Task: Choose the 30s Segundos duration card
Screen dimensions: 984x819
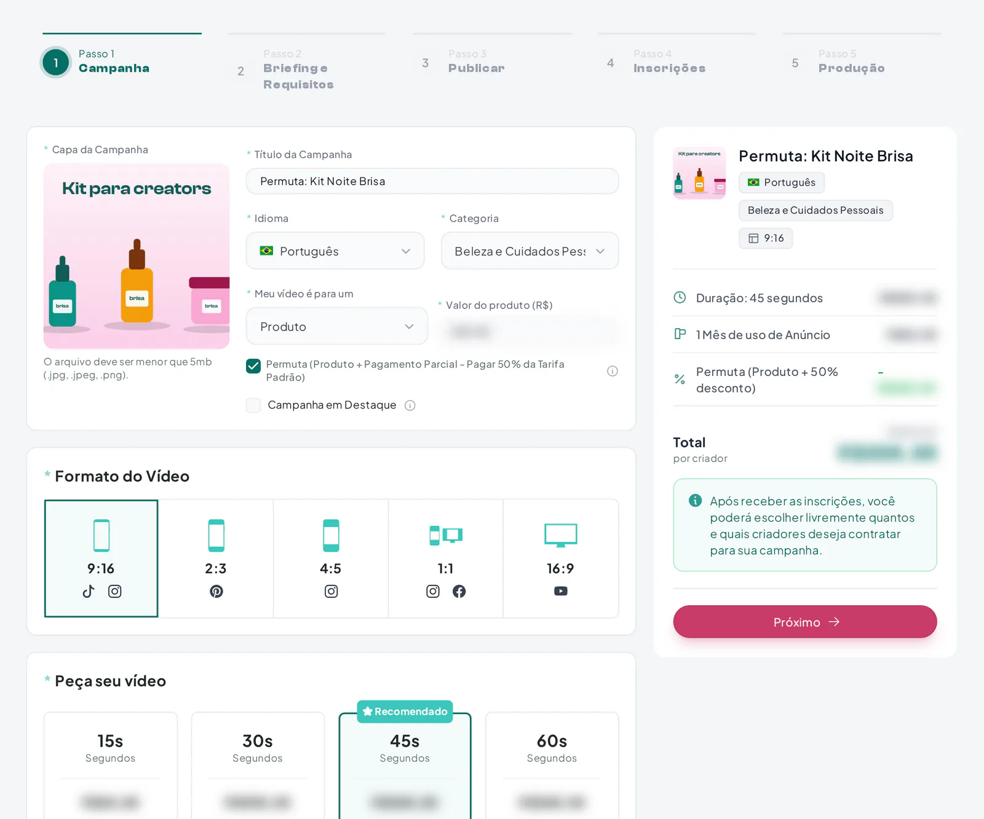Action: coord(258,766)
